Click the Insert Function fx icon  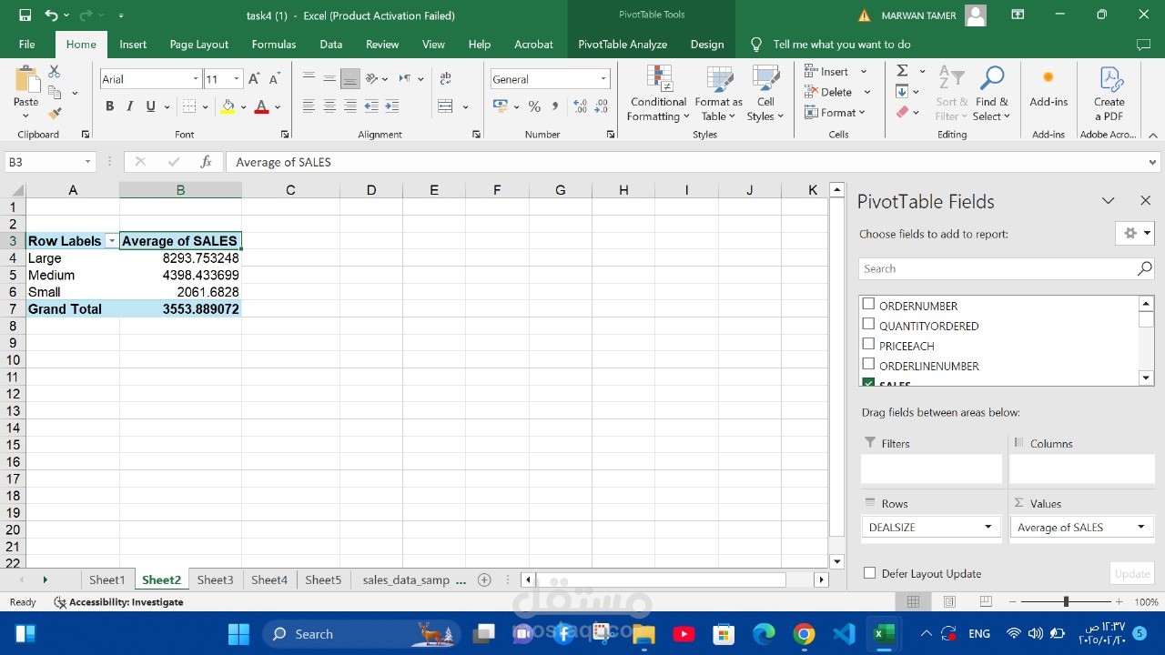coord(207,162)
